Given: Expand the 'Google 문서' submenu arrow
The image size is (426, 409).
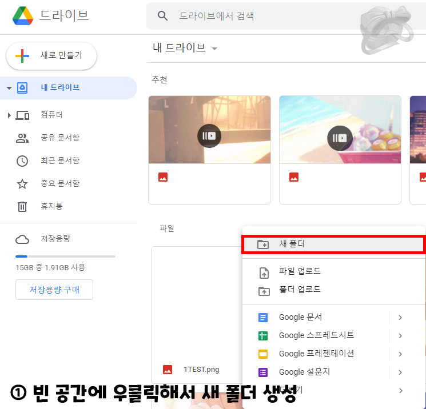Looking at the screenshot, I should 400,318.
